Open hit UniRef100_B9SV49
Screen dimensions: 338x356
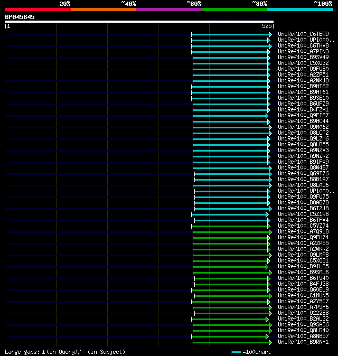pyautogui.click(x=303, y=57)
